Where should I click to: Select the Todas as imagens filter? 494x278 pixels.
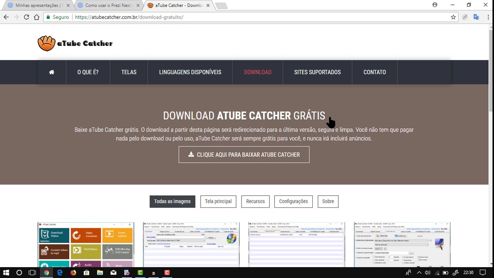click(172, 202)
